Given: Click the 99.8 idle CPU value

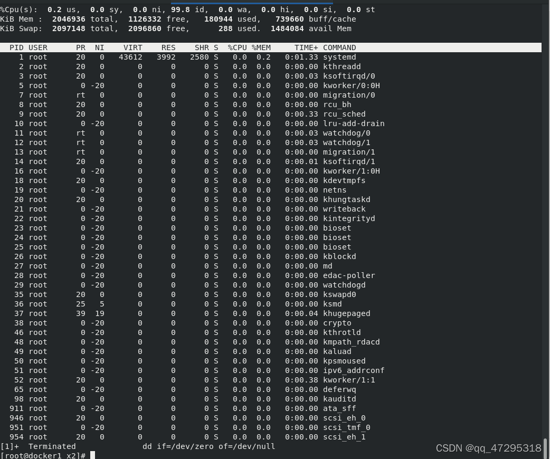Looking at the screenshot, I should pos(181,10).
